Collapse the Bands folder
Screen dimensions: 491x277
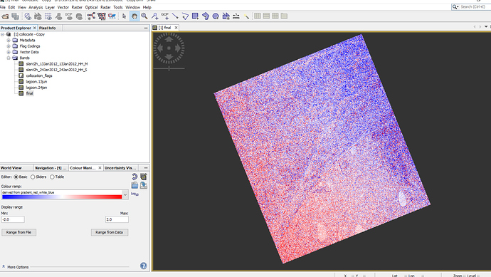coord(9,58)
